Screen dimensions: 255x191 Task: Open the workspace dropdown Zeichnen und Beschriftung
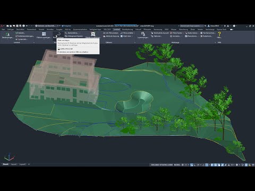coord(47,26)
